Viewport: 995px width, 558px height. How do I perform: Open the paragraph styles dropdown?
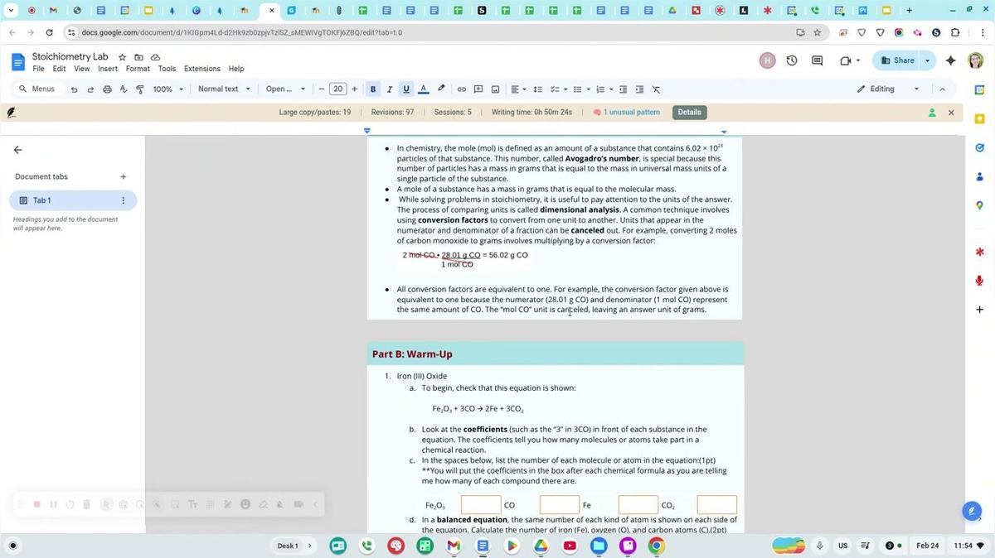[218, 89]
